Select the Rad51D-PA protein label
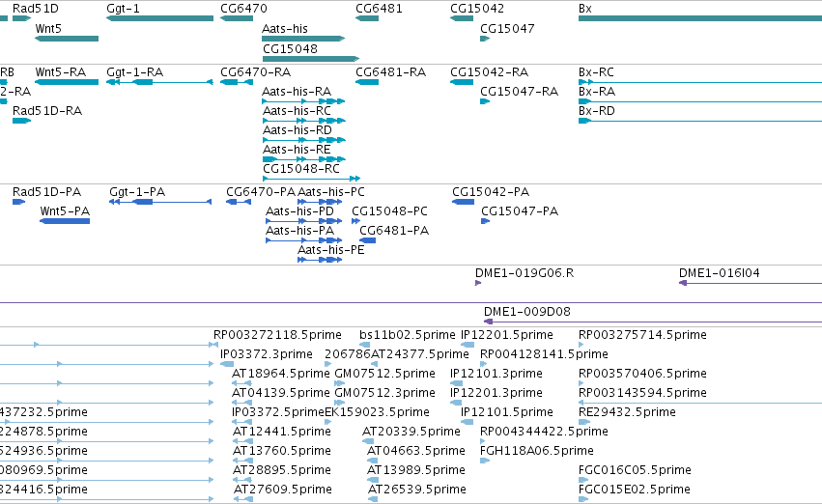Screen dimensions: 822x504 click(x=46, y=192)
